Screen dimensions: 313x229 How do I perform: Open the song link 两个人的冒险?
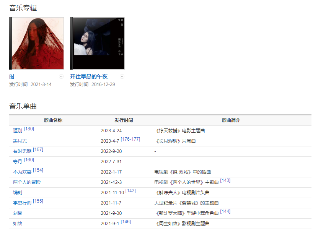(27, 182)
